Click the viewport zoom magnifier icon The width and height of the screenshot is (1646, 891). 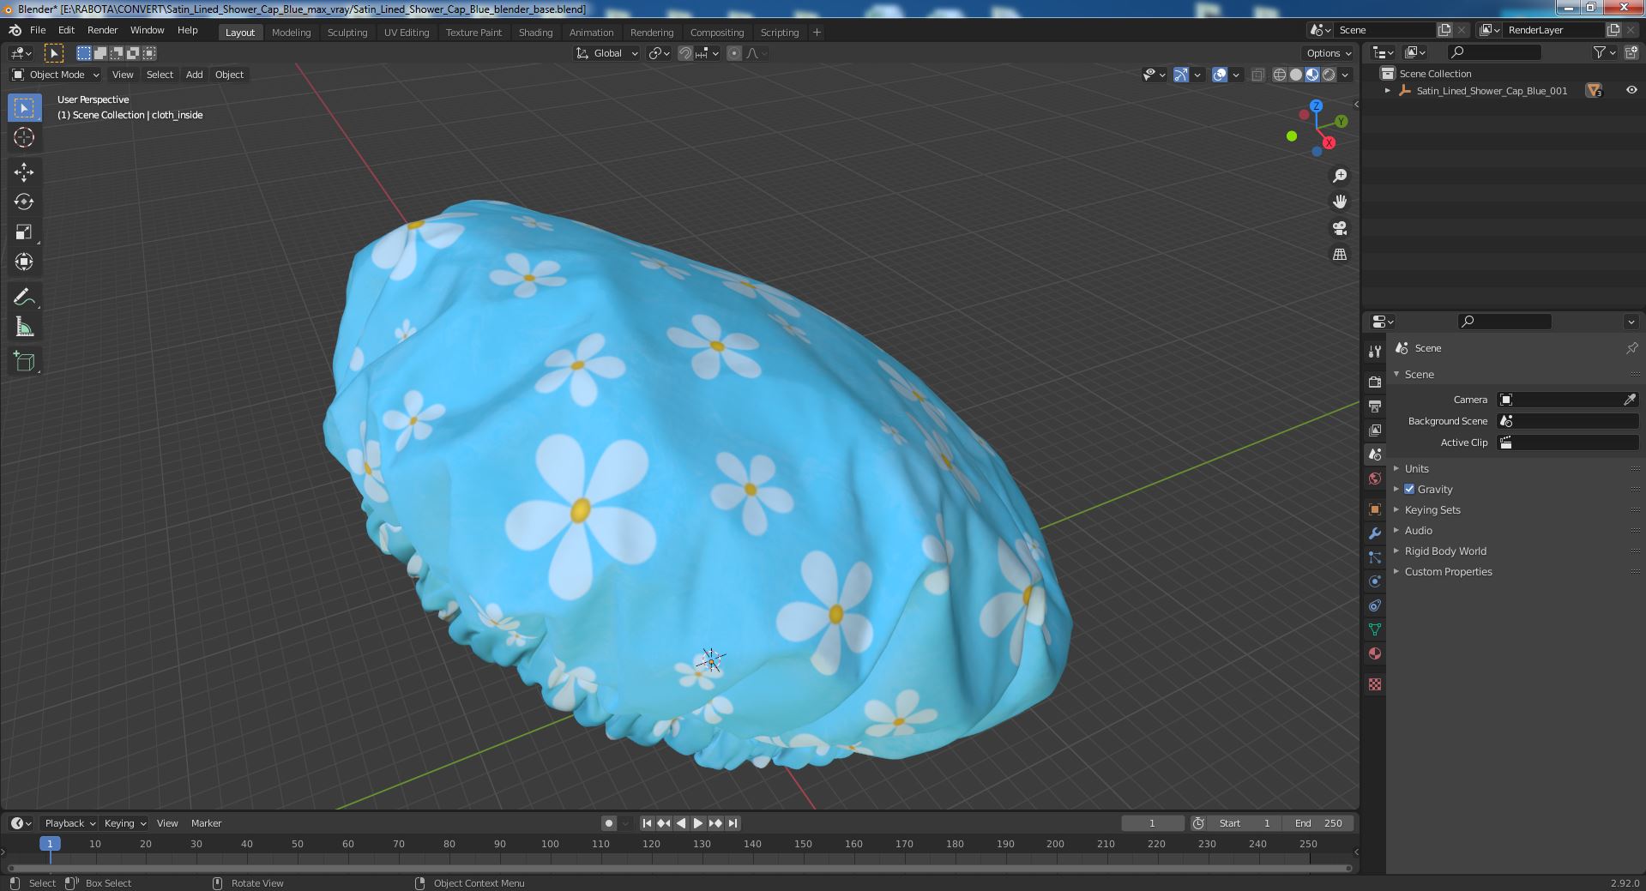coord(1339,176)
